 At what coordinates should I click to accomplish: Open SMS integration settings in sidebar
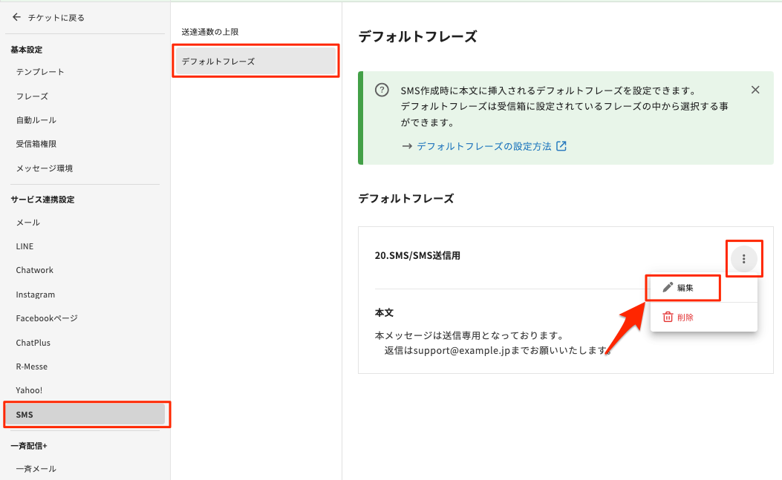85,415
